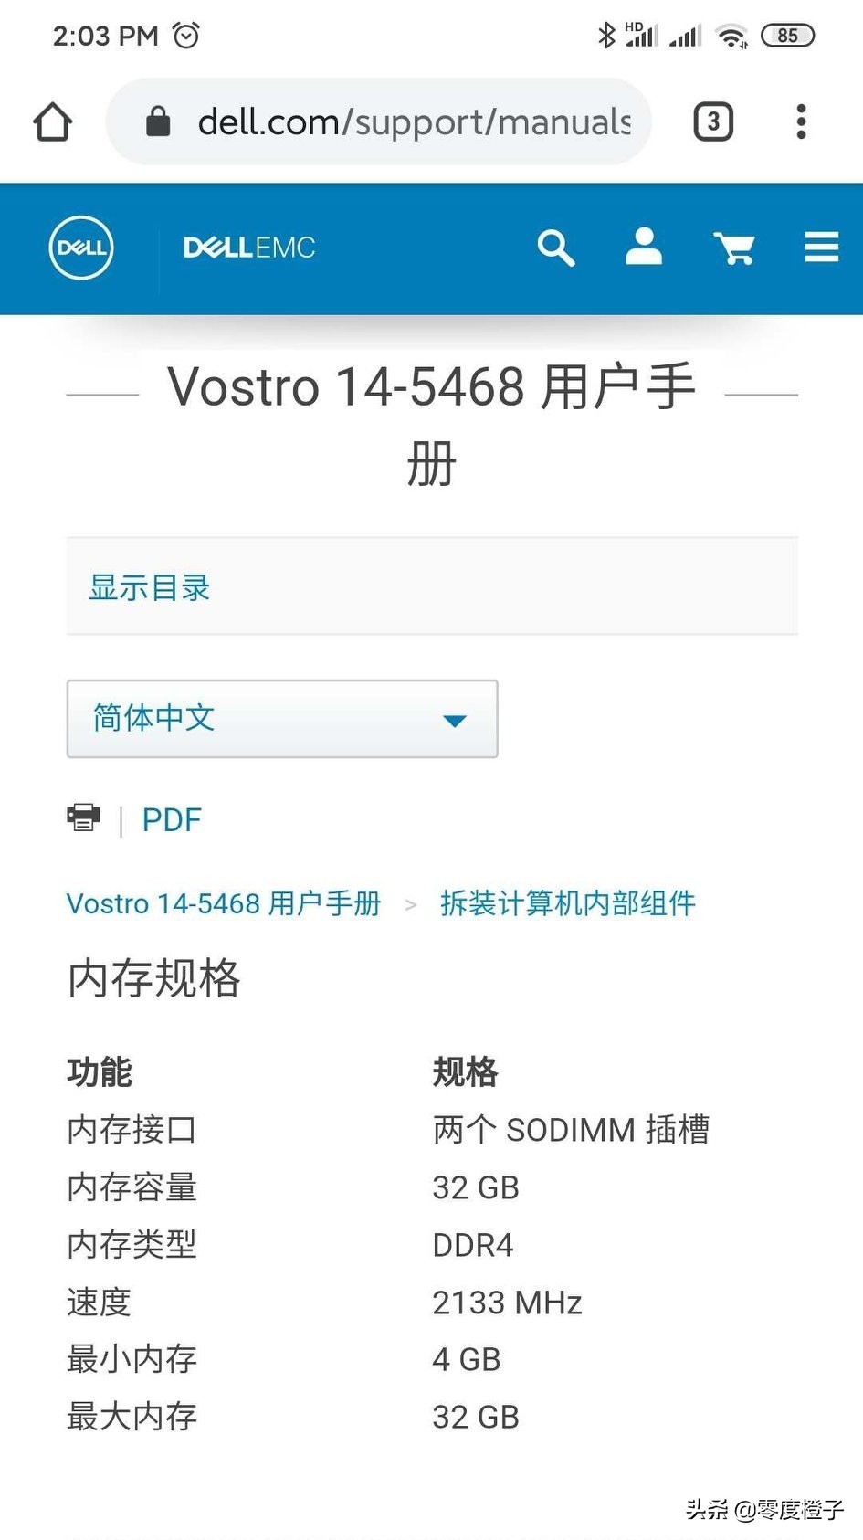
Task: Tap the address bar to edit URL
Action: 411,121
